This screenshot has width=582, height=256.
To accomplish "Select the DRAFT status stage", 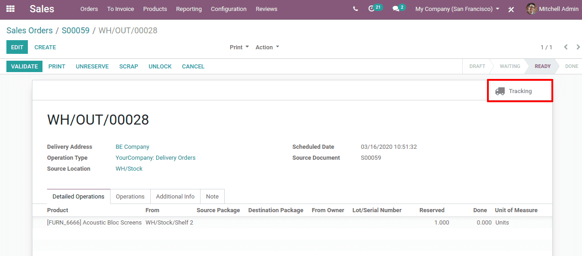I will [x=477, y=66].
